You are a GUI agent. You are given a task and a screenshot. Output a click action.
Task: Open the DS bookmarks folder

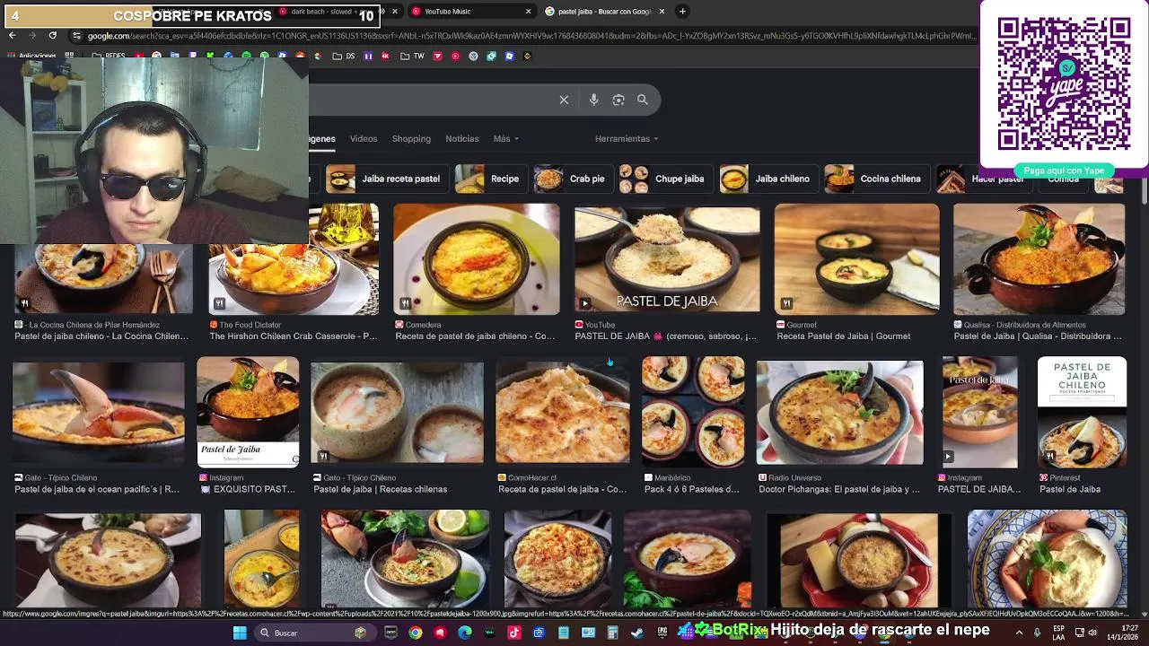click(344, 56)
